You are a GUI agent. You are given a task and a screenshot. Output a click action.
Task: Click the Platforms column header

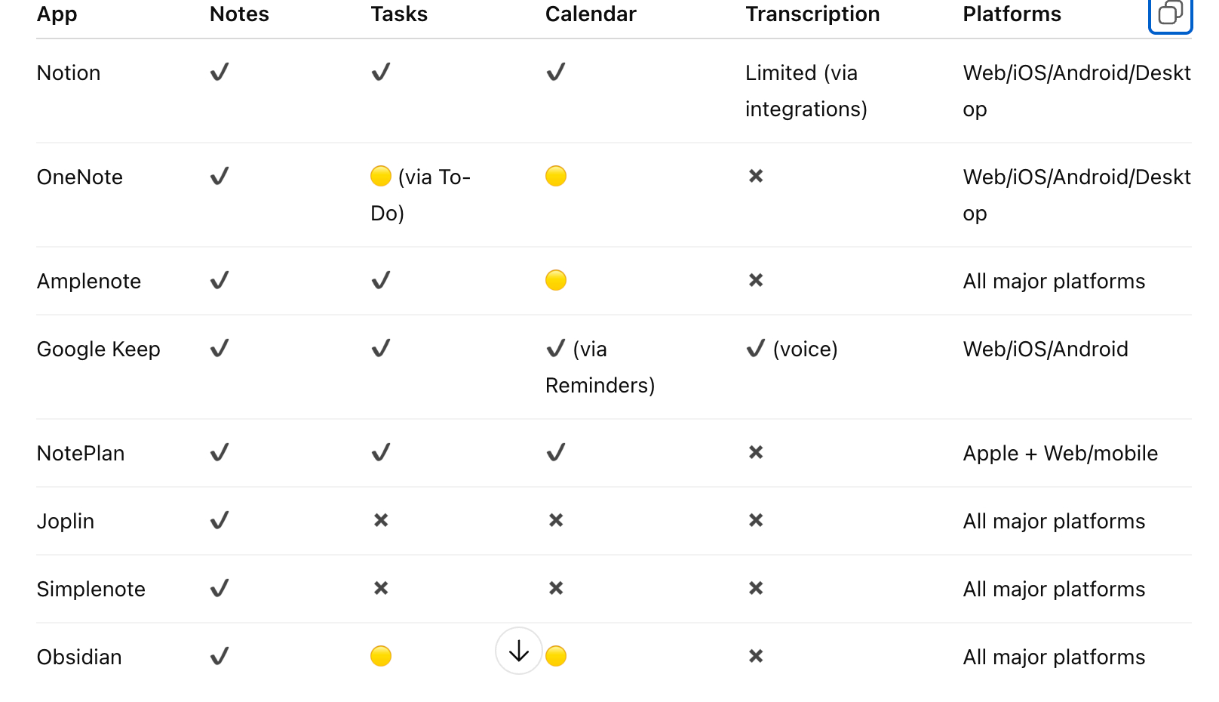1012,14
